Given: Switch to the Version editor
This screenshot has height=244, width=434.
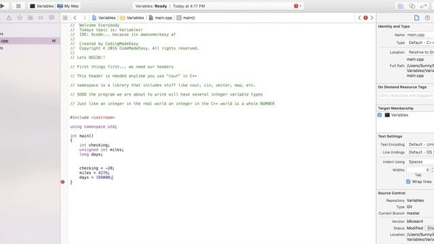Looking at the screenshot, I should [423, 6].
